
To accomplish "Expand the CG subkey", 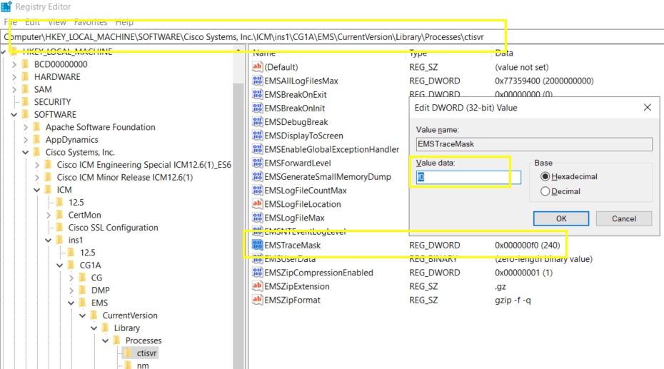I will point(71,278).
